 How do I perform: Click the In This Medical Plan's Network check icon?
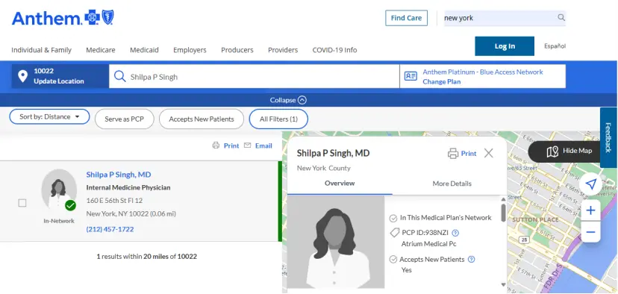click(393, 218)
